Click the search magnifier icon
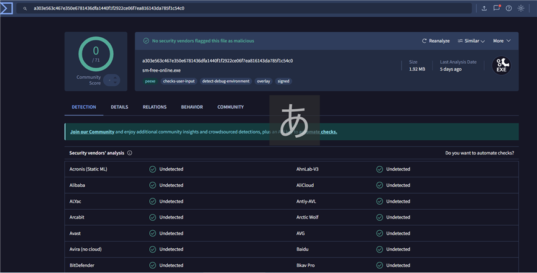 click(25, 9)
